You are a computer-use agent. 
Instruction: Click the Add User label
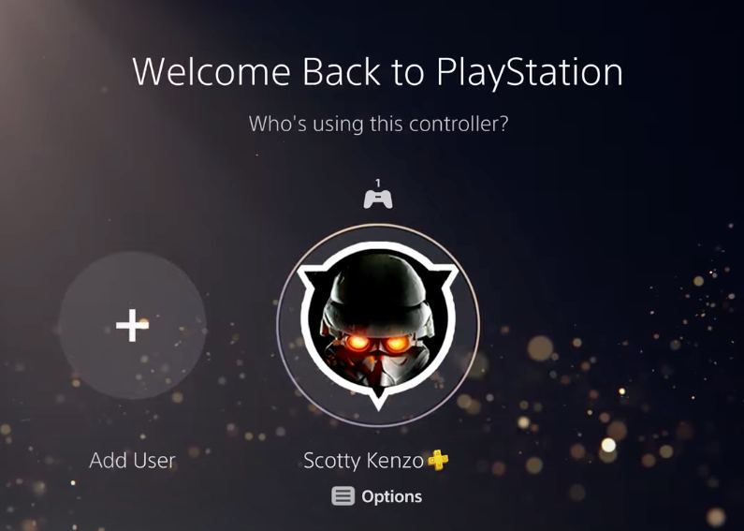click(132, 460)
